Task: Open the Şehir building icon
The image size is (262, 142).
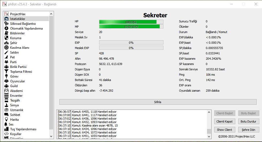Action: point(7,43)
